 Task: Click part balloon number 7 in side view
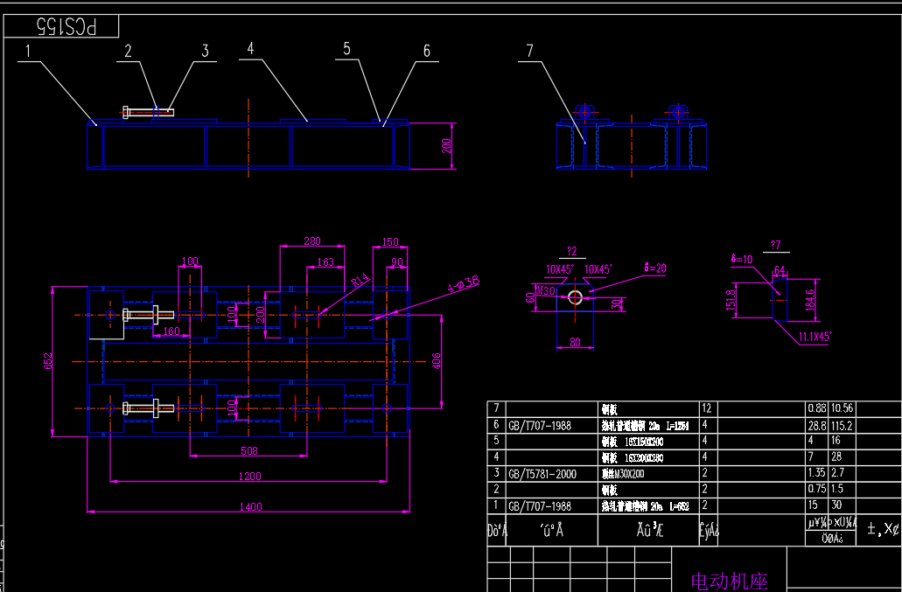point(527,52)
